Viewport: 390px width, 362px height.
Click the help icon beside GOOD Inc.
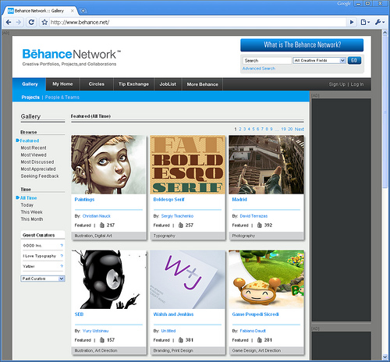[62, 245]
